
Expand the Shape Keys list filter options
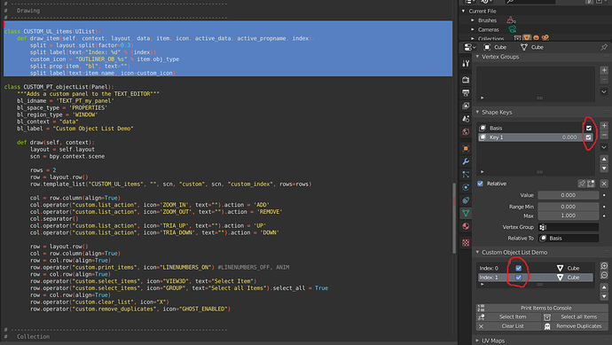click(483, 172)
